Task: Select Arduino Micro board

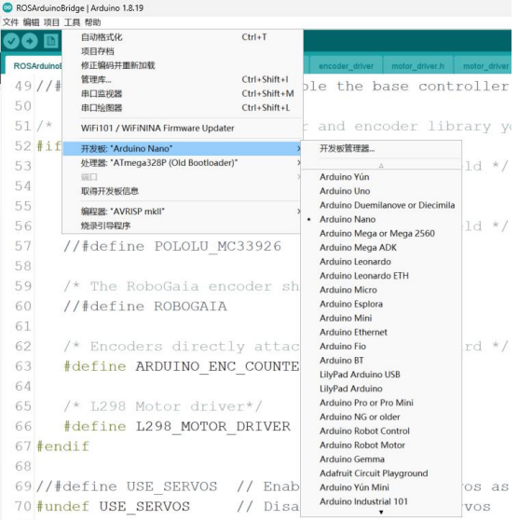Action: coord(381,290)
